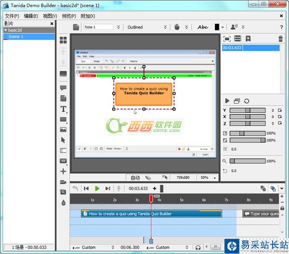Click the bookmark icon in the right panel
The height and width of the screenshot is (254, 289).
point(248,39)
